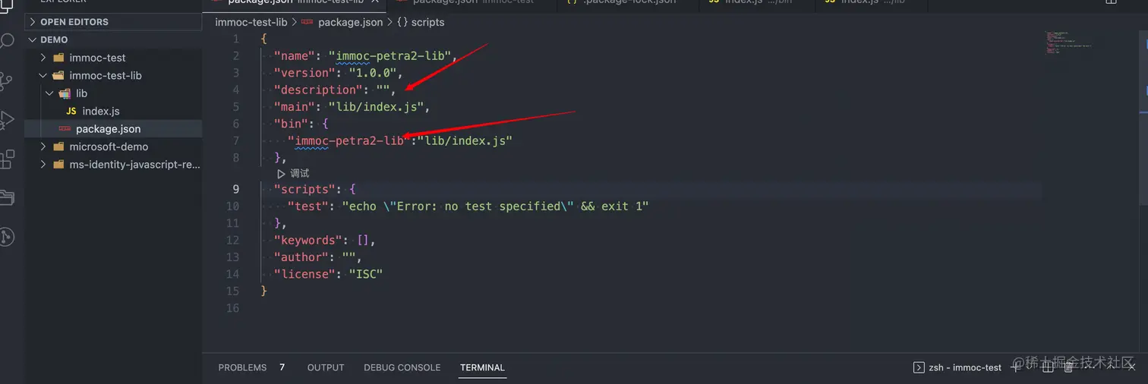Kill terminal with the trash icon

(1068, 367)
